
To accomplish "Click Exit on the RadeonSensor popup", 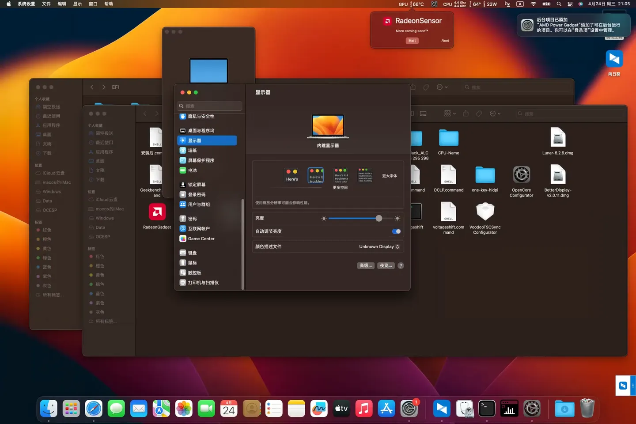I will (x=412, y=40).
